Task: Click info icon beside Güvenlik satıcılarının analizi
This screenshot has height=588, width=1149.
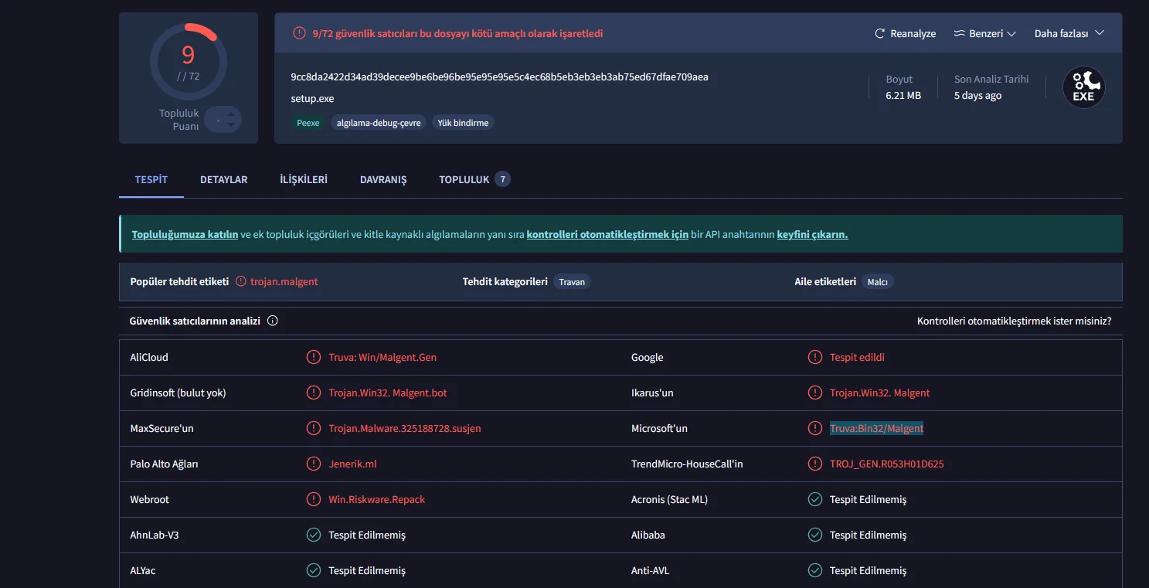Action: [272, 321]
